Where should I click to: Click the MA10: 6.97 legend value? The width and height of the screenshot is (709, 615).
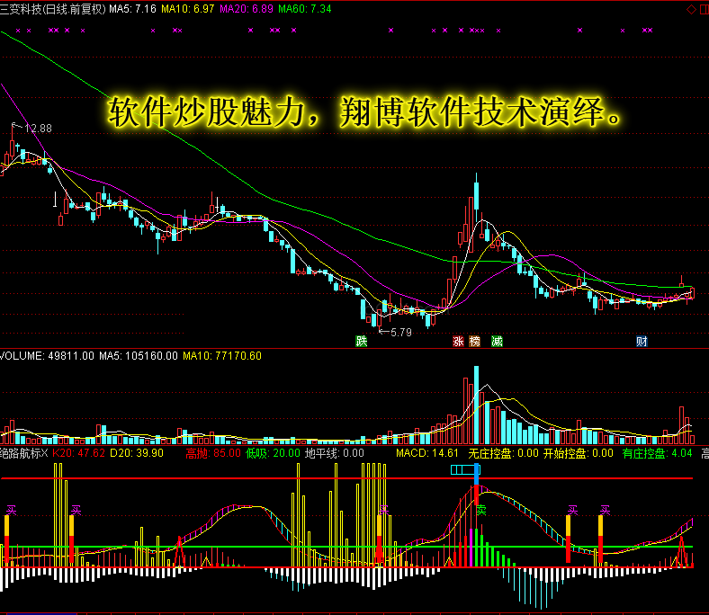pyautogui.click(x=188, y=9)
